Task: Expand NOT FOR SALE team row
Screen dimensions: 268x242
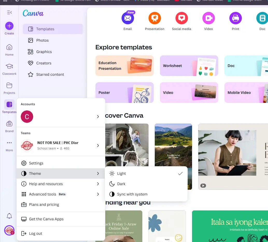Action: click(61, 146)
